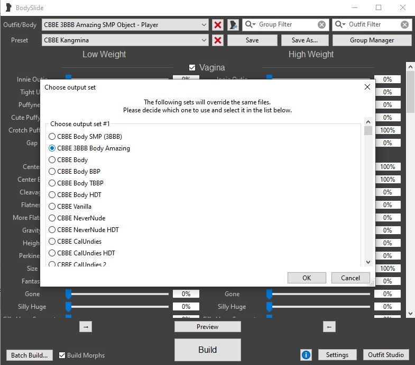Clear the Outfit Filter search field

click(404, 25)
